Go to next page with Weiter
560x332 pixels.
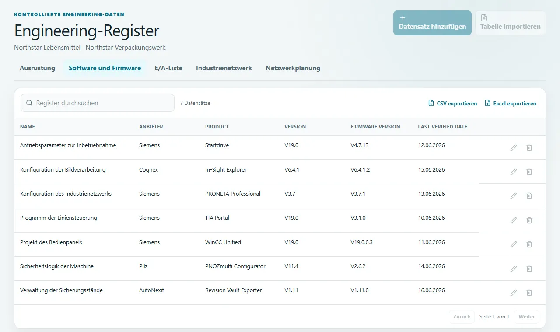click(527, 317)
